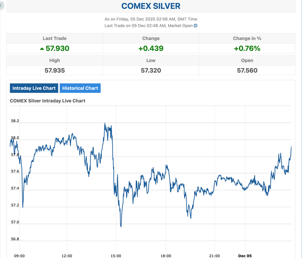Click the Low price 57.320

coord(151,70)
